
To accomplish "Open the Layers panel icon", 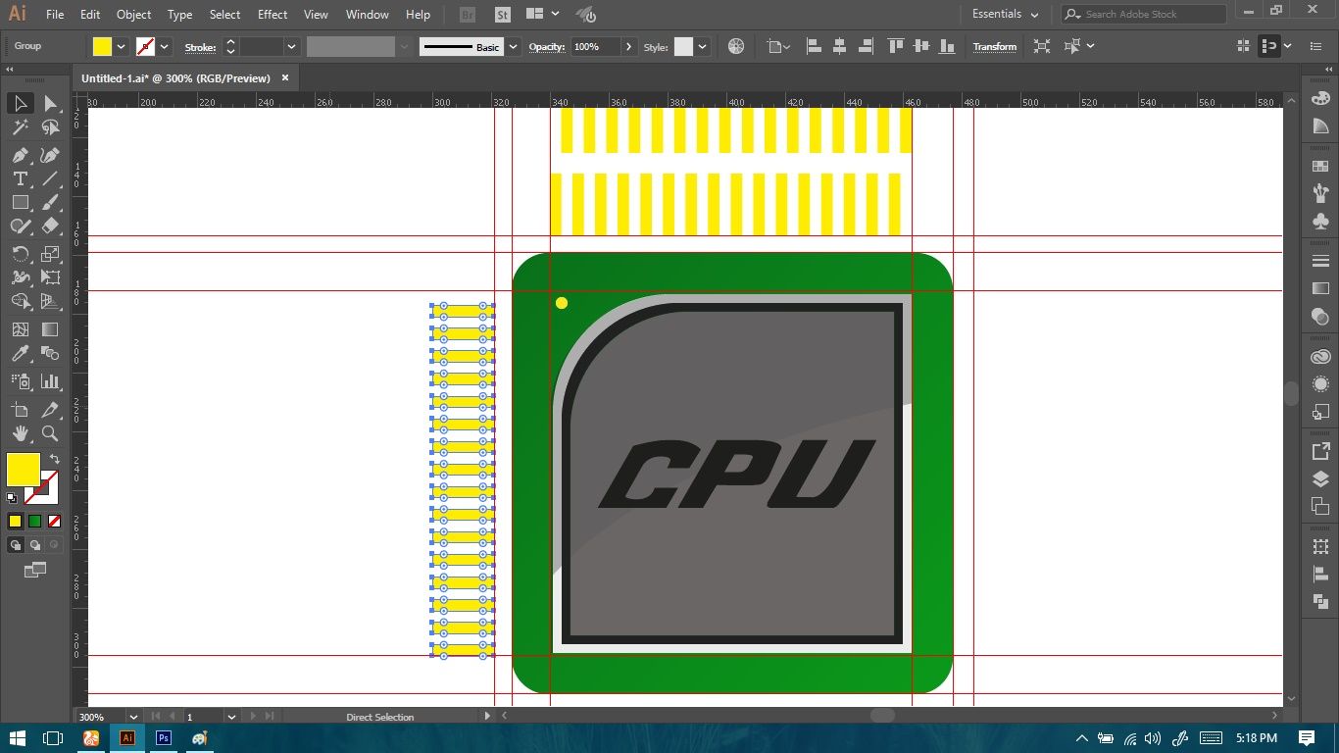I will click(1320, 479).
